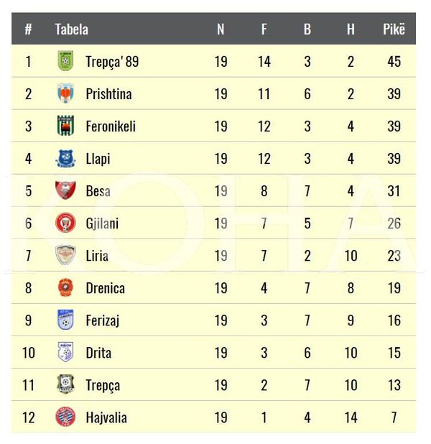
Task: Open the Feronikeli team name link
Action: pos(111,126)
